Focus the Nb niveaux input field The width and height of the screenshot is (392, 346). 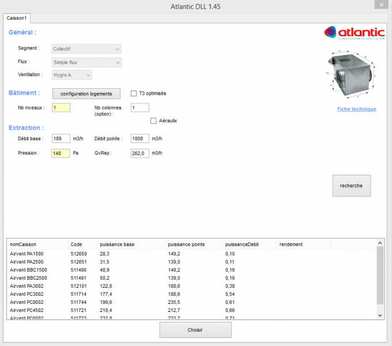pyautogui.click(x=61, y=108)
